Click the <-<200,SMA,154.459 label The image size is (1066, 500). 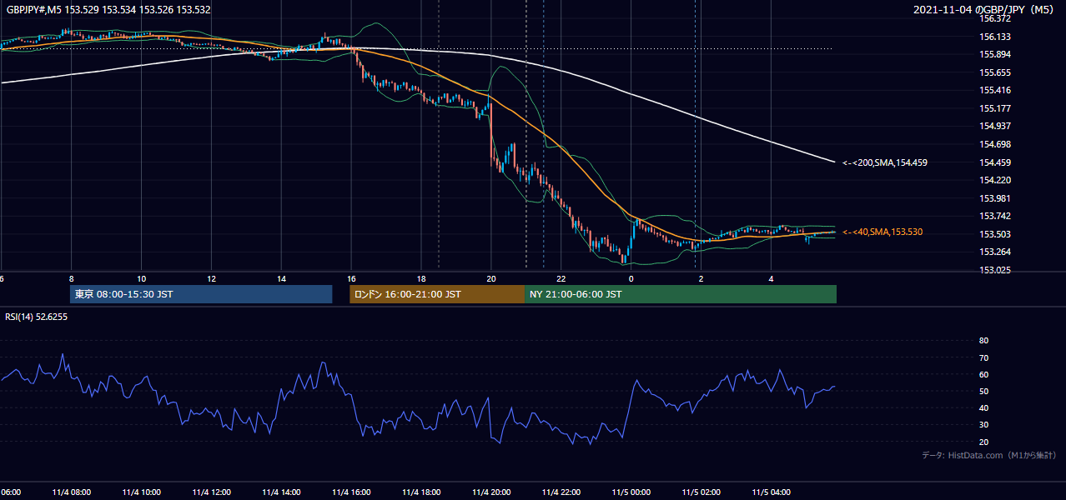coord(884,162)
